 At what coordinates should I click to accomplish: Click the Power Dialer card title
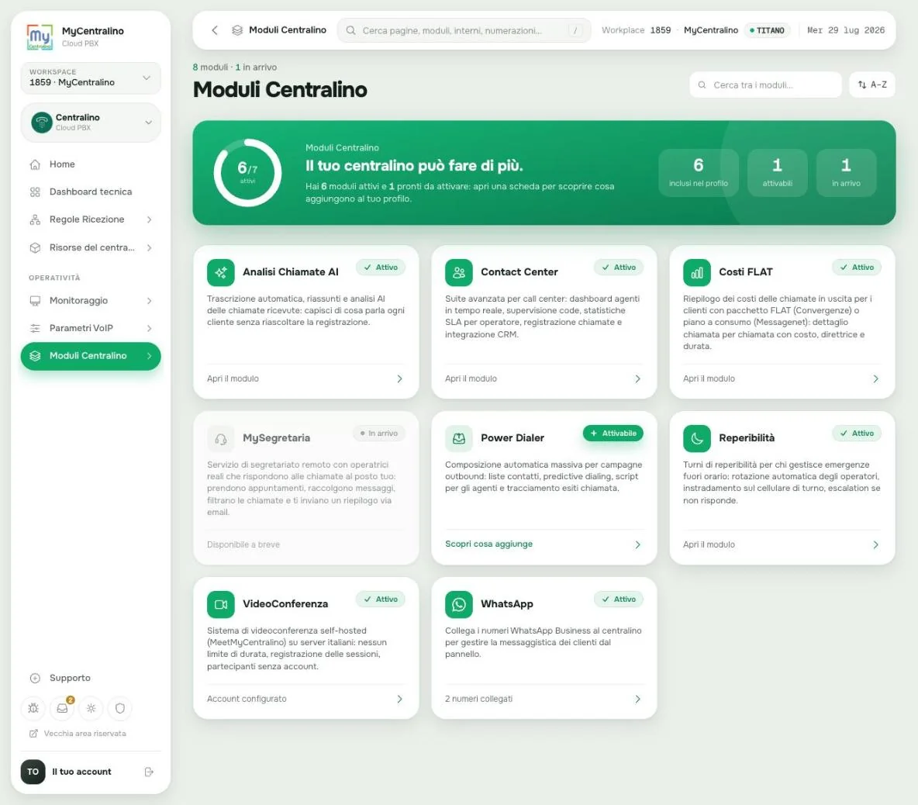coord(512,438)
